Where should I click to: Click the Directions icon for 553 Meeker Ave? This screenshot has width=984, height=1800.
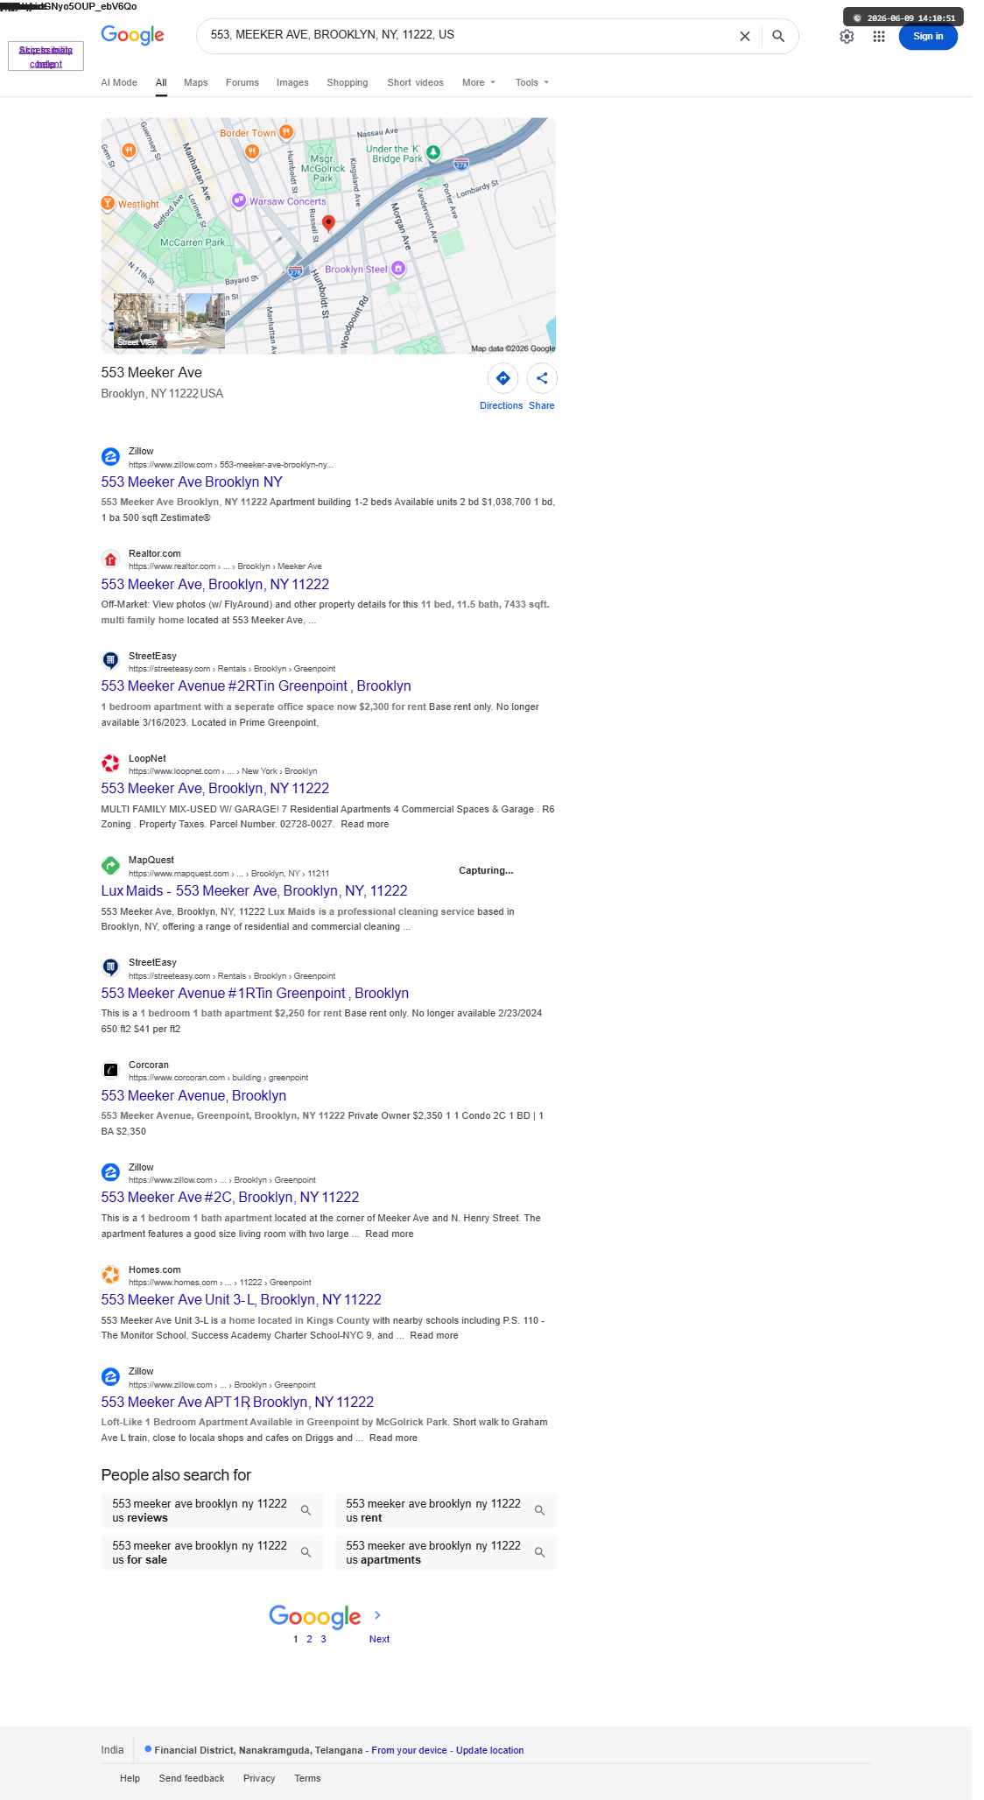[x=503, y=378]
